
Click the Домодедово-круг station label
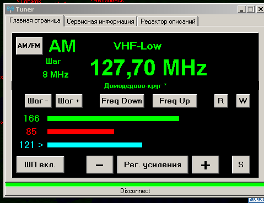(136, 86)
